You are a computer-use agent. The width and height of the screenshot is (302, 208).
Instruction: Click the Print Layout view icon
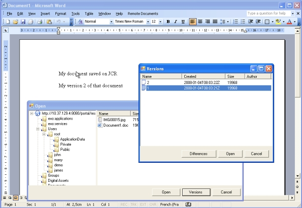coord(16,197)
